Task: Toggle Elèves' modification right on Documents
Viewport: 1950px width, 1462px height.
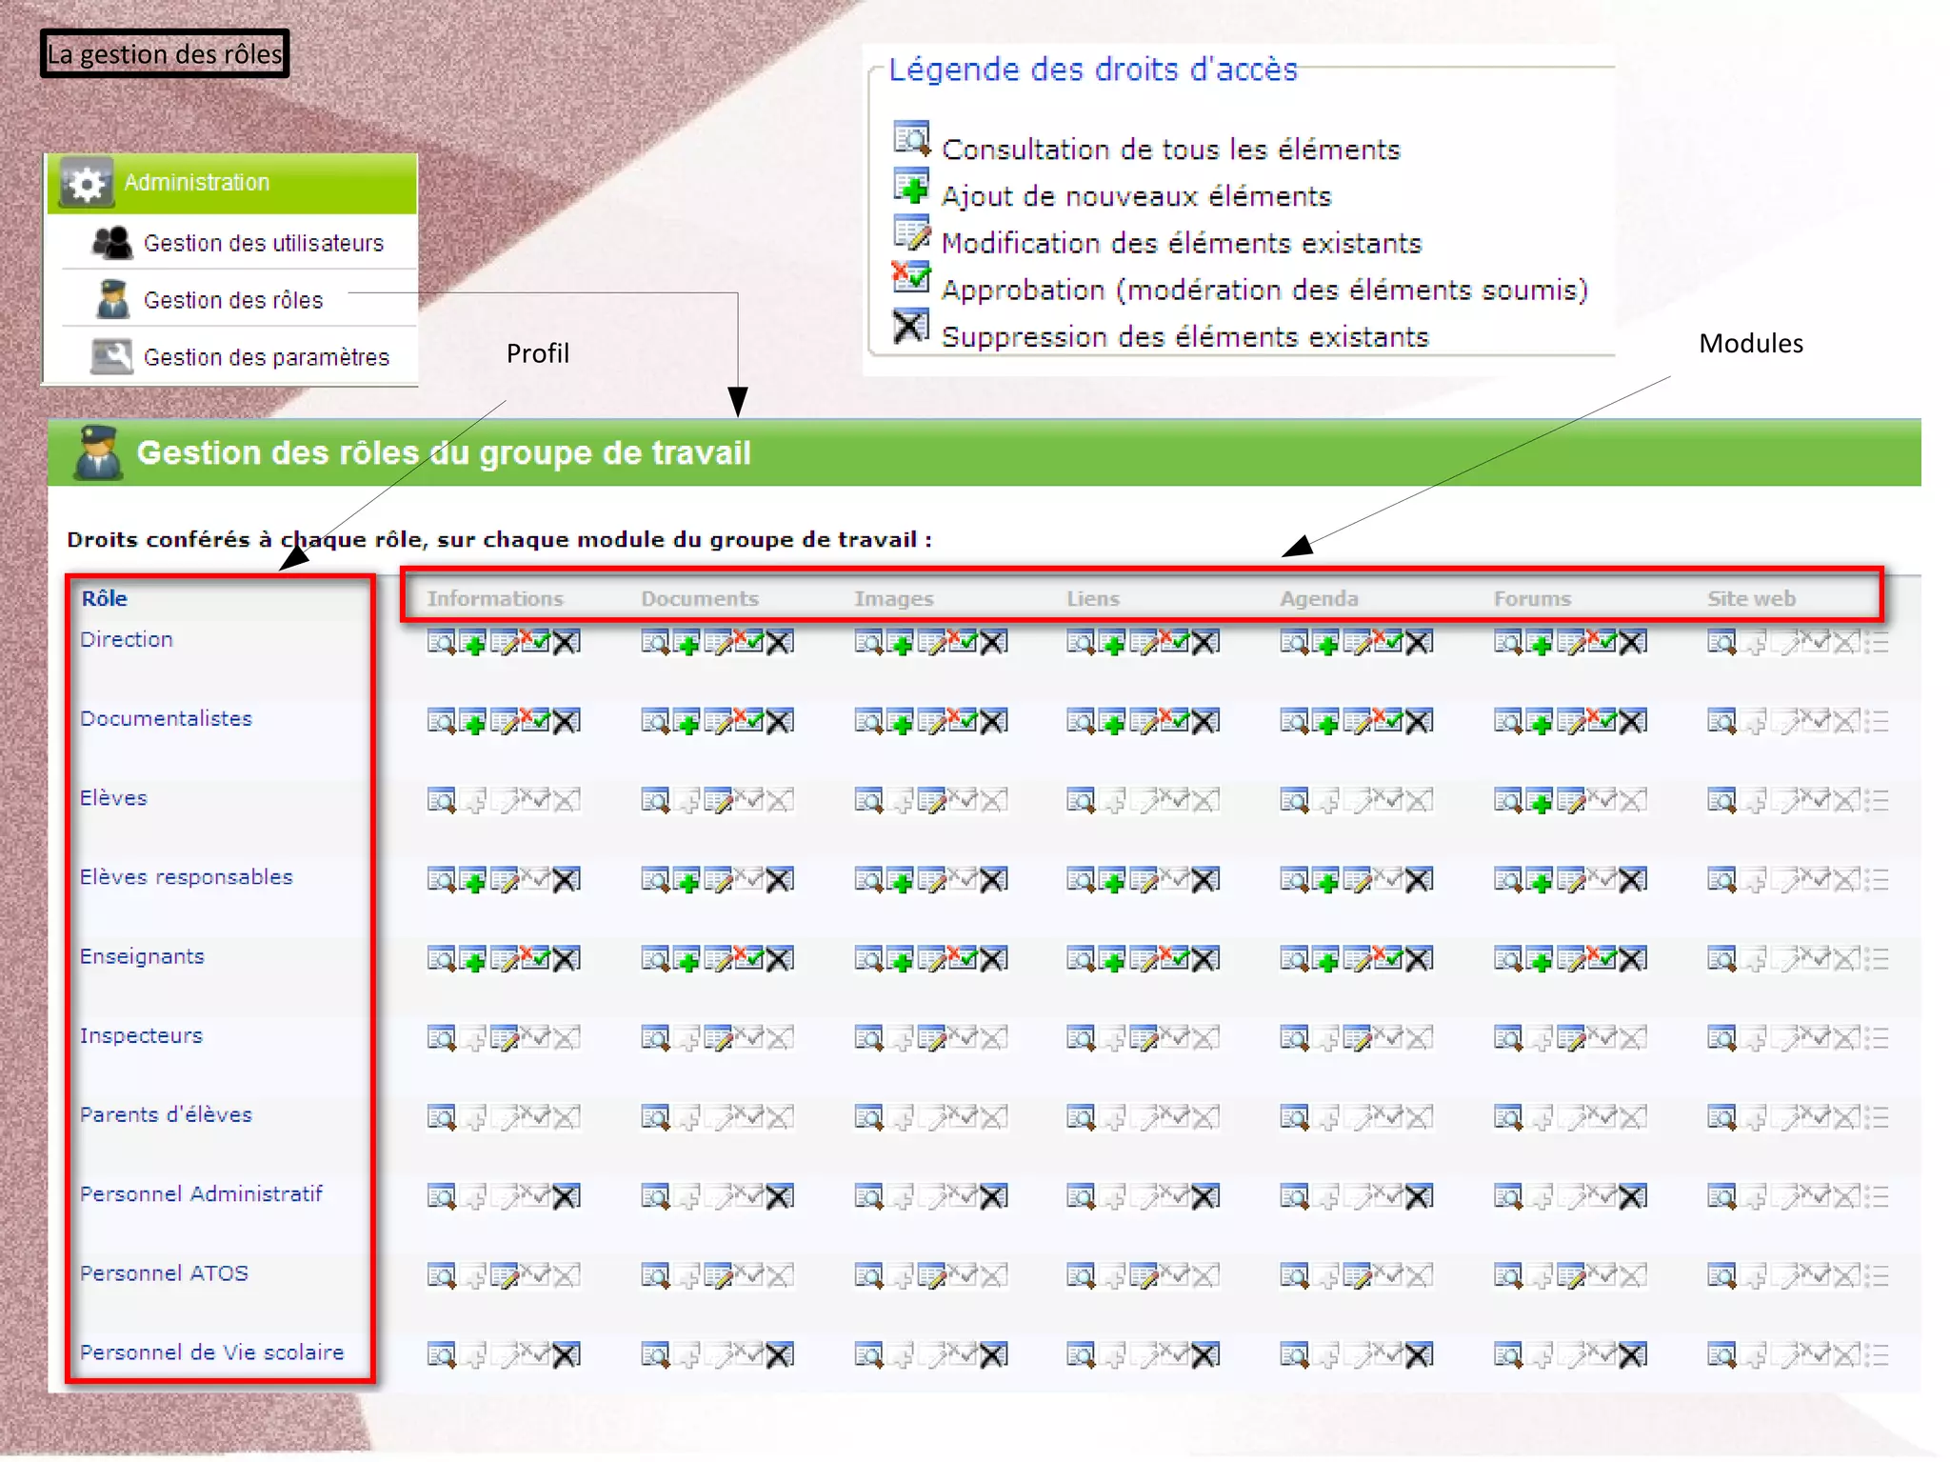Action: pos(718,801)
